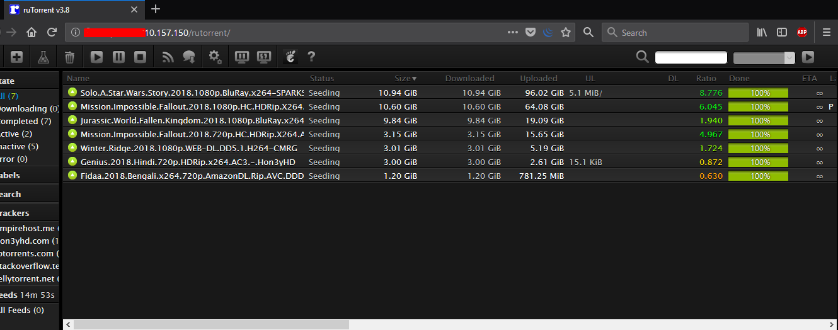Screen dimensions: 838x330
Task: Pause selected torrent with pause button
Action: [118, 57]
